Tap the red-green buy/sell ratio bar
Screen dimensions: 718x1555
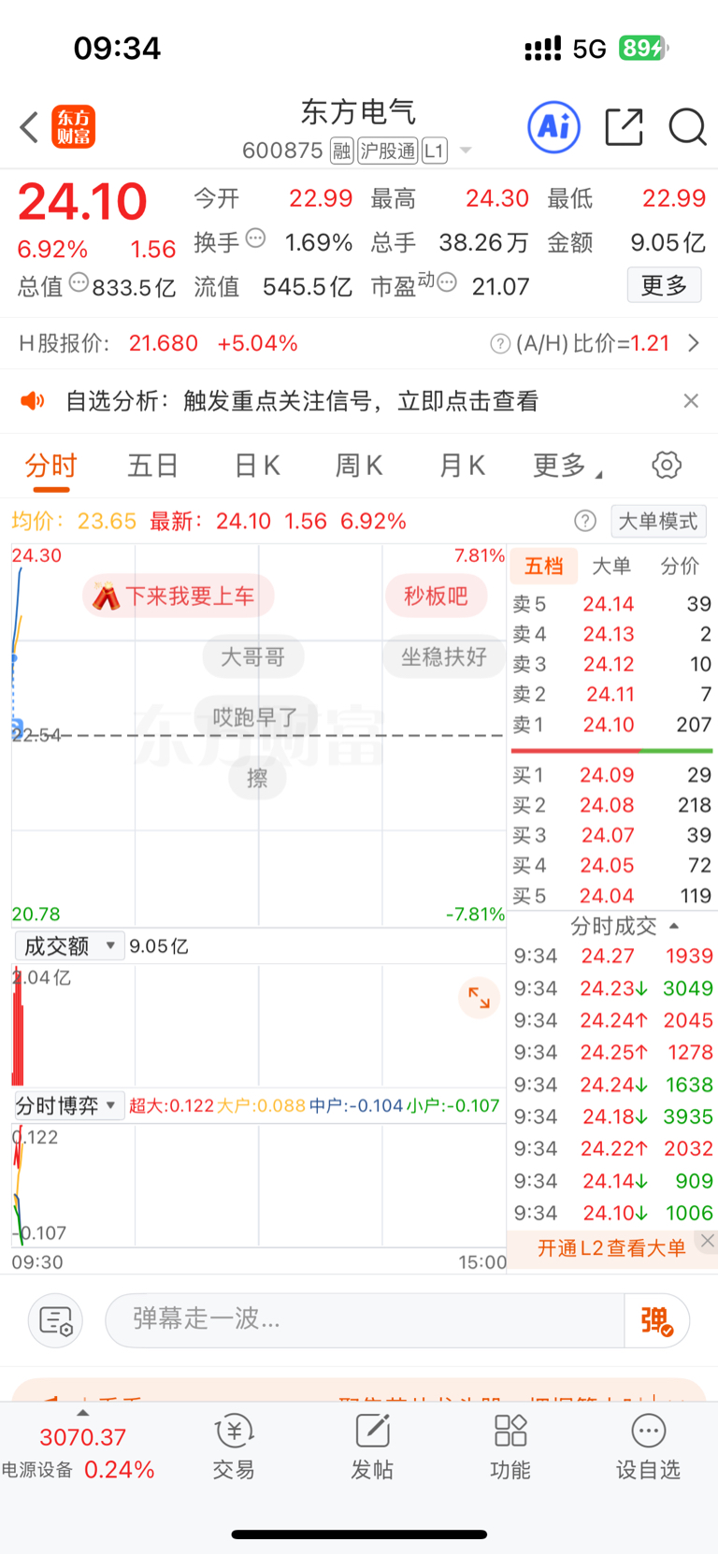coord(612,751)
